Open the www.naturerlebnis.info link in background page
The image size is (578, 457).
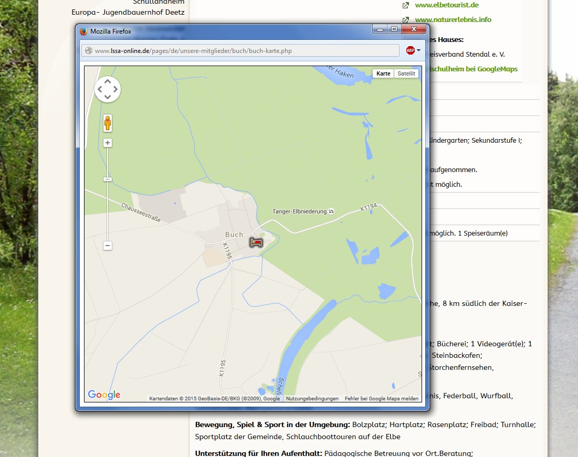pyautogui.click(x=453, y=19)
